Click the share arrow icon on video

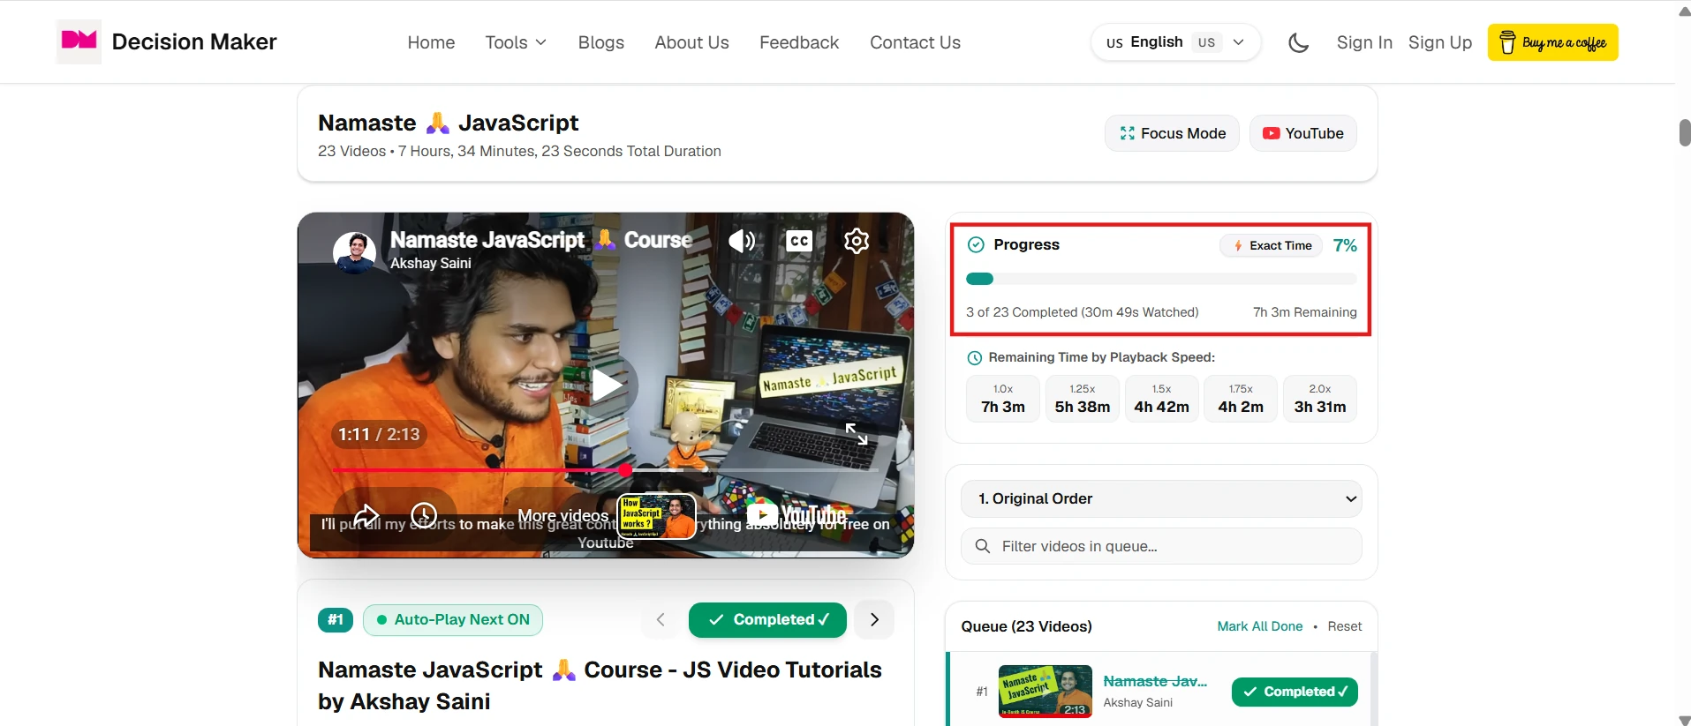pos(366,515)
